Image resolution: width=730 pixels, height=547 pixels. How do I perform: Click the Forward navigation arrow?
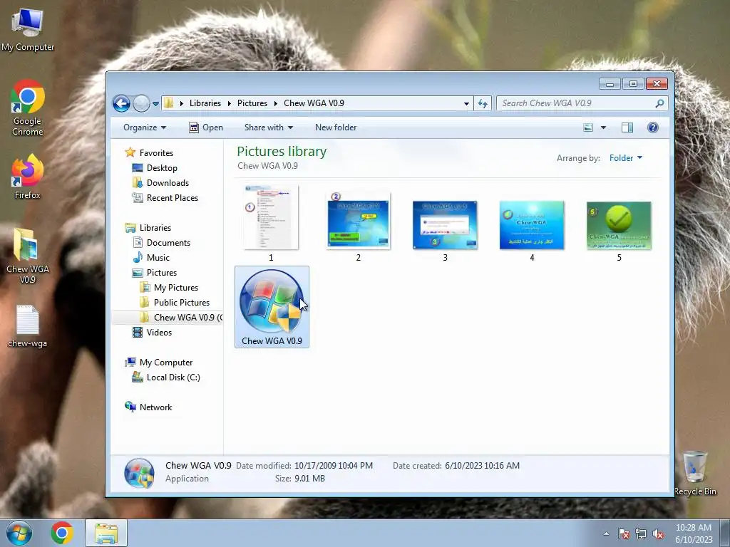tap(141, 103)
